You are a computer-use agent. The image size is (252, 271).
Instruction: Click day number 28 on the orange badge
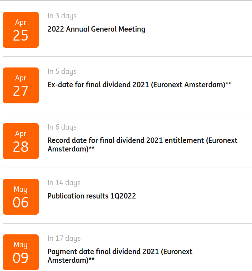click(x=20, y=147)
